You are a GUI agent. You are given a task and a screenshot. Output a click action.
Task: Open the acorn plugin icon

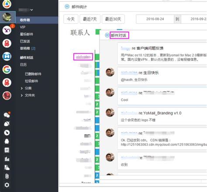(7, 124)
